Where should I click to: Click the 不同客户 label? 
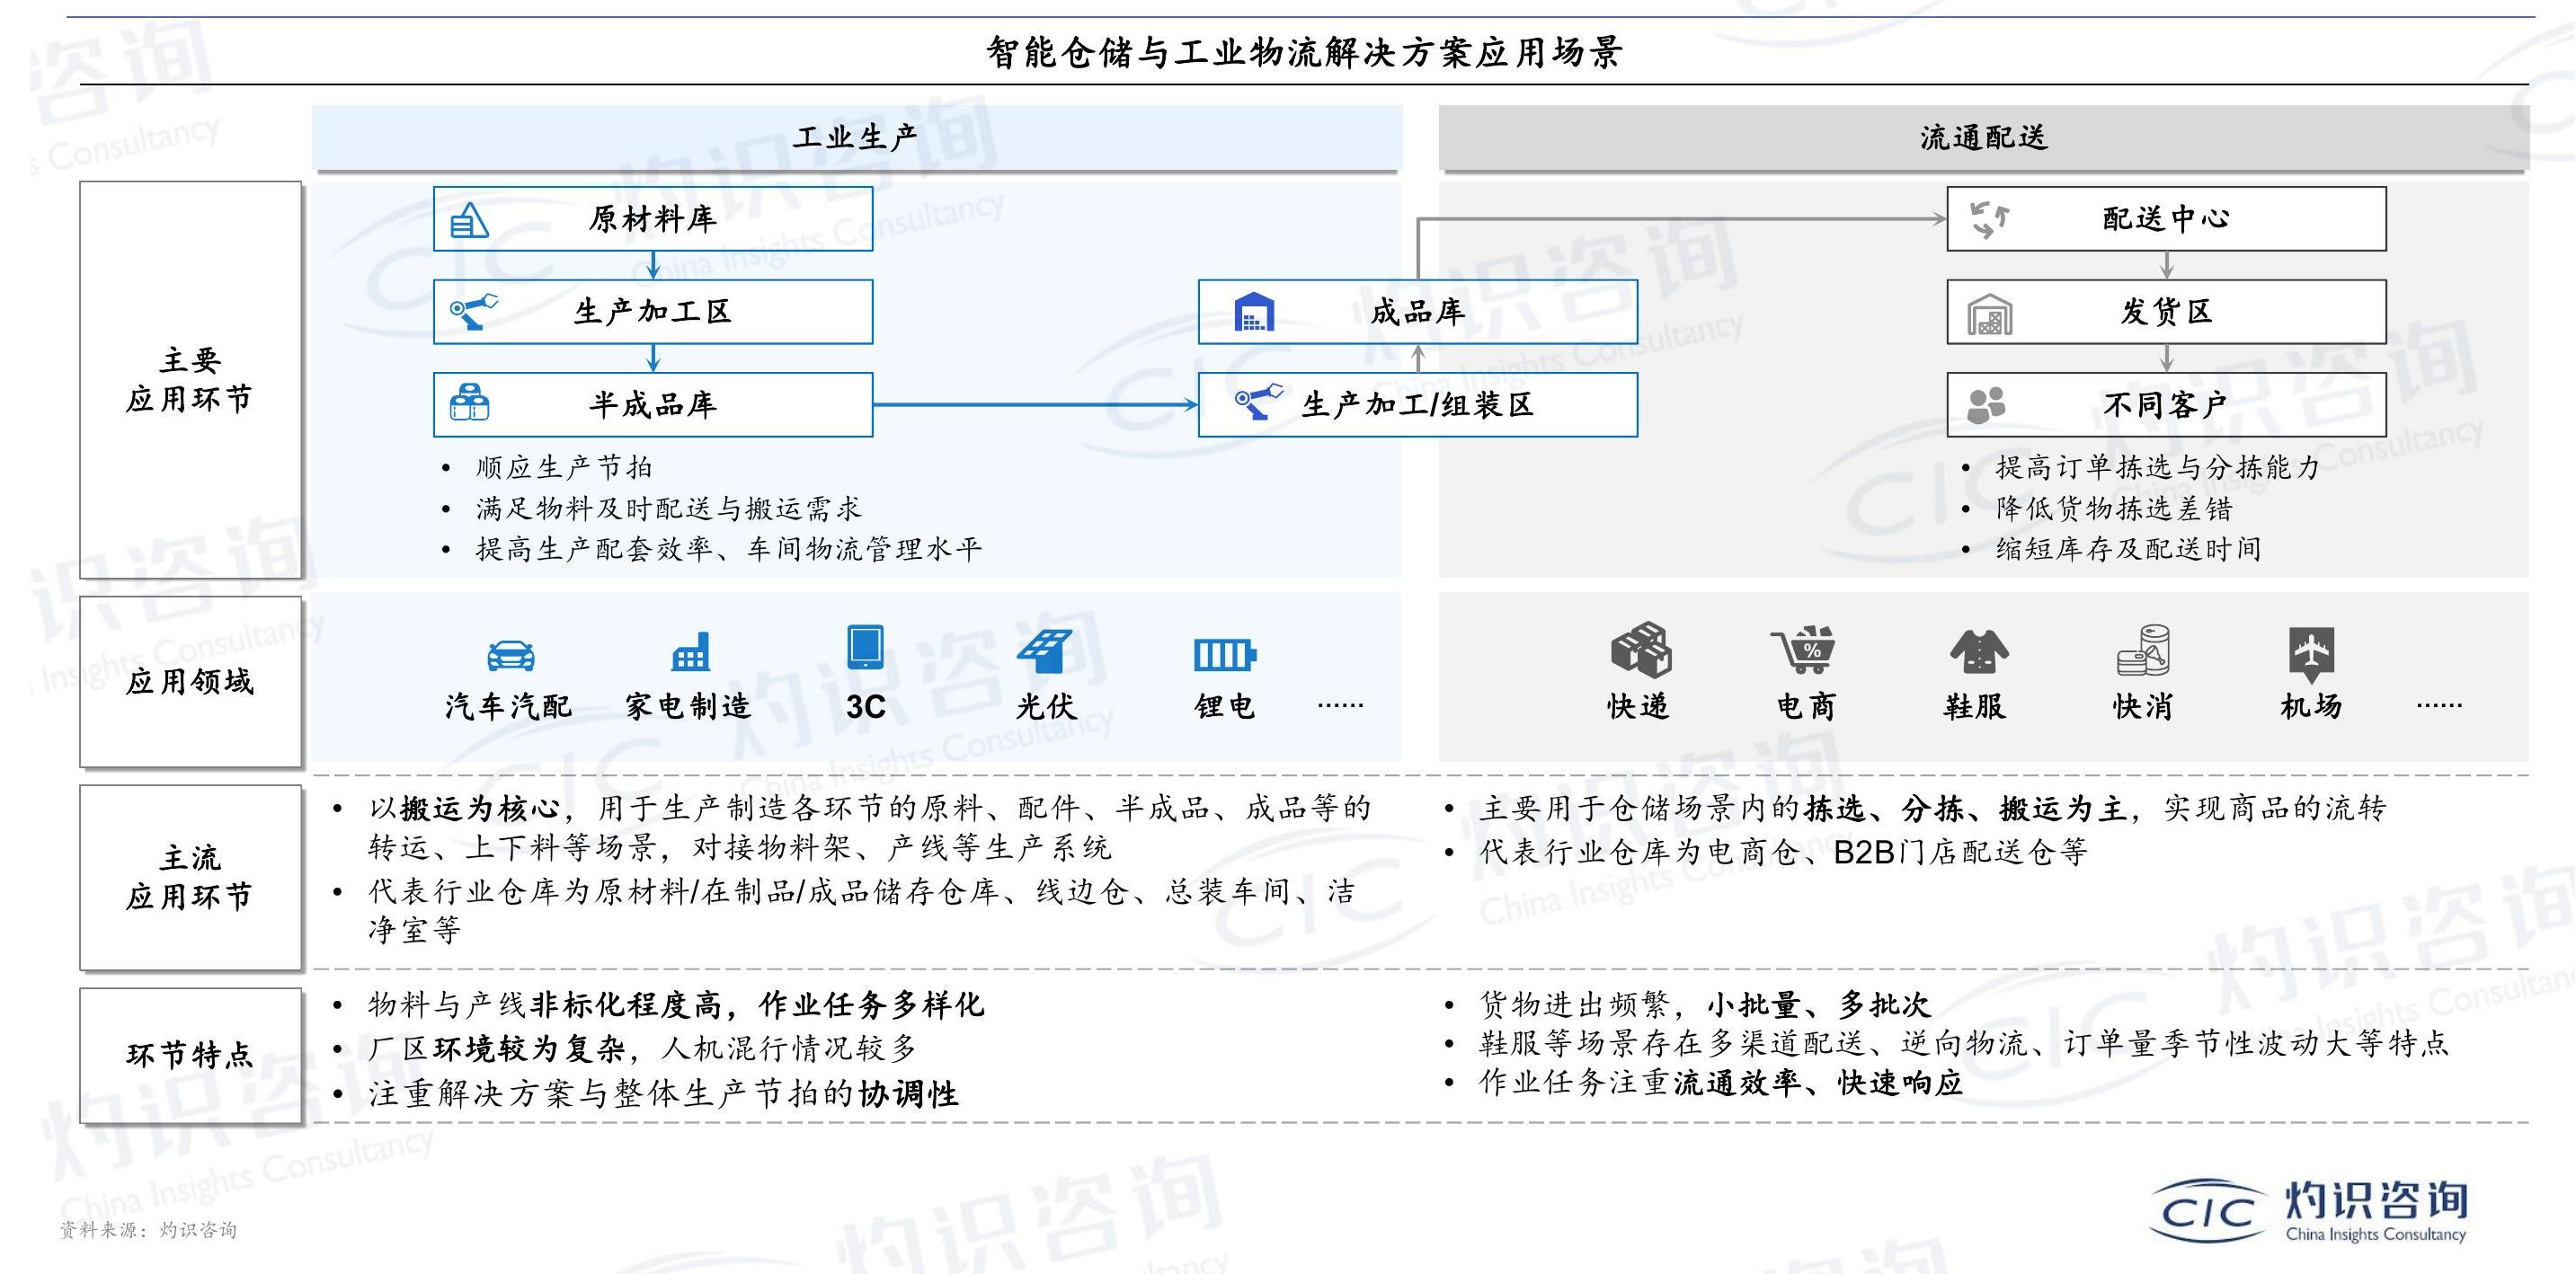point(2166,404)
